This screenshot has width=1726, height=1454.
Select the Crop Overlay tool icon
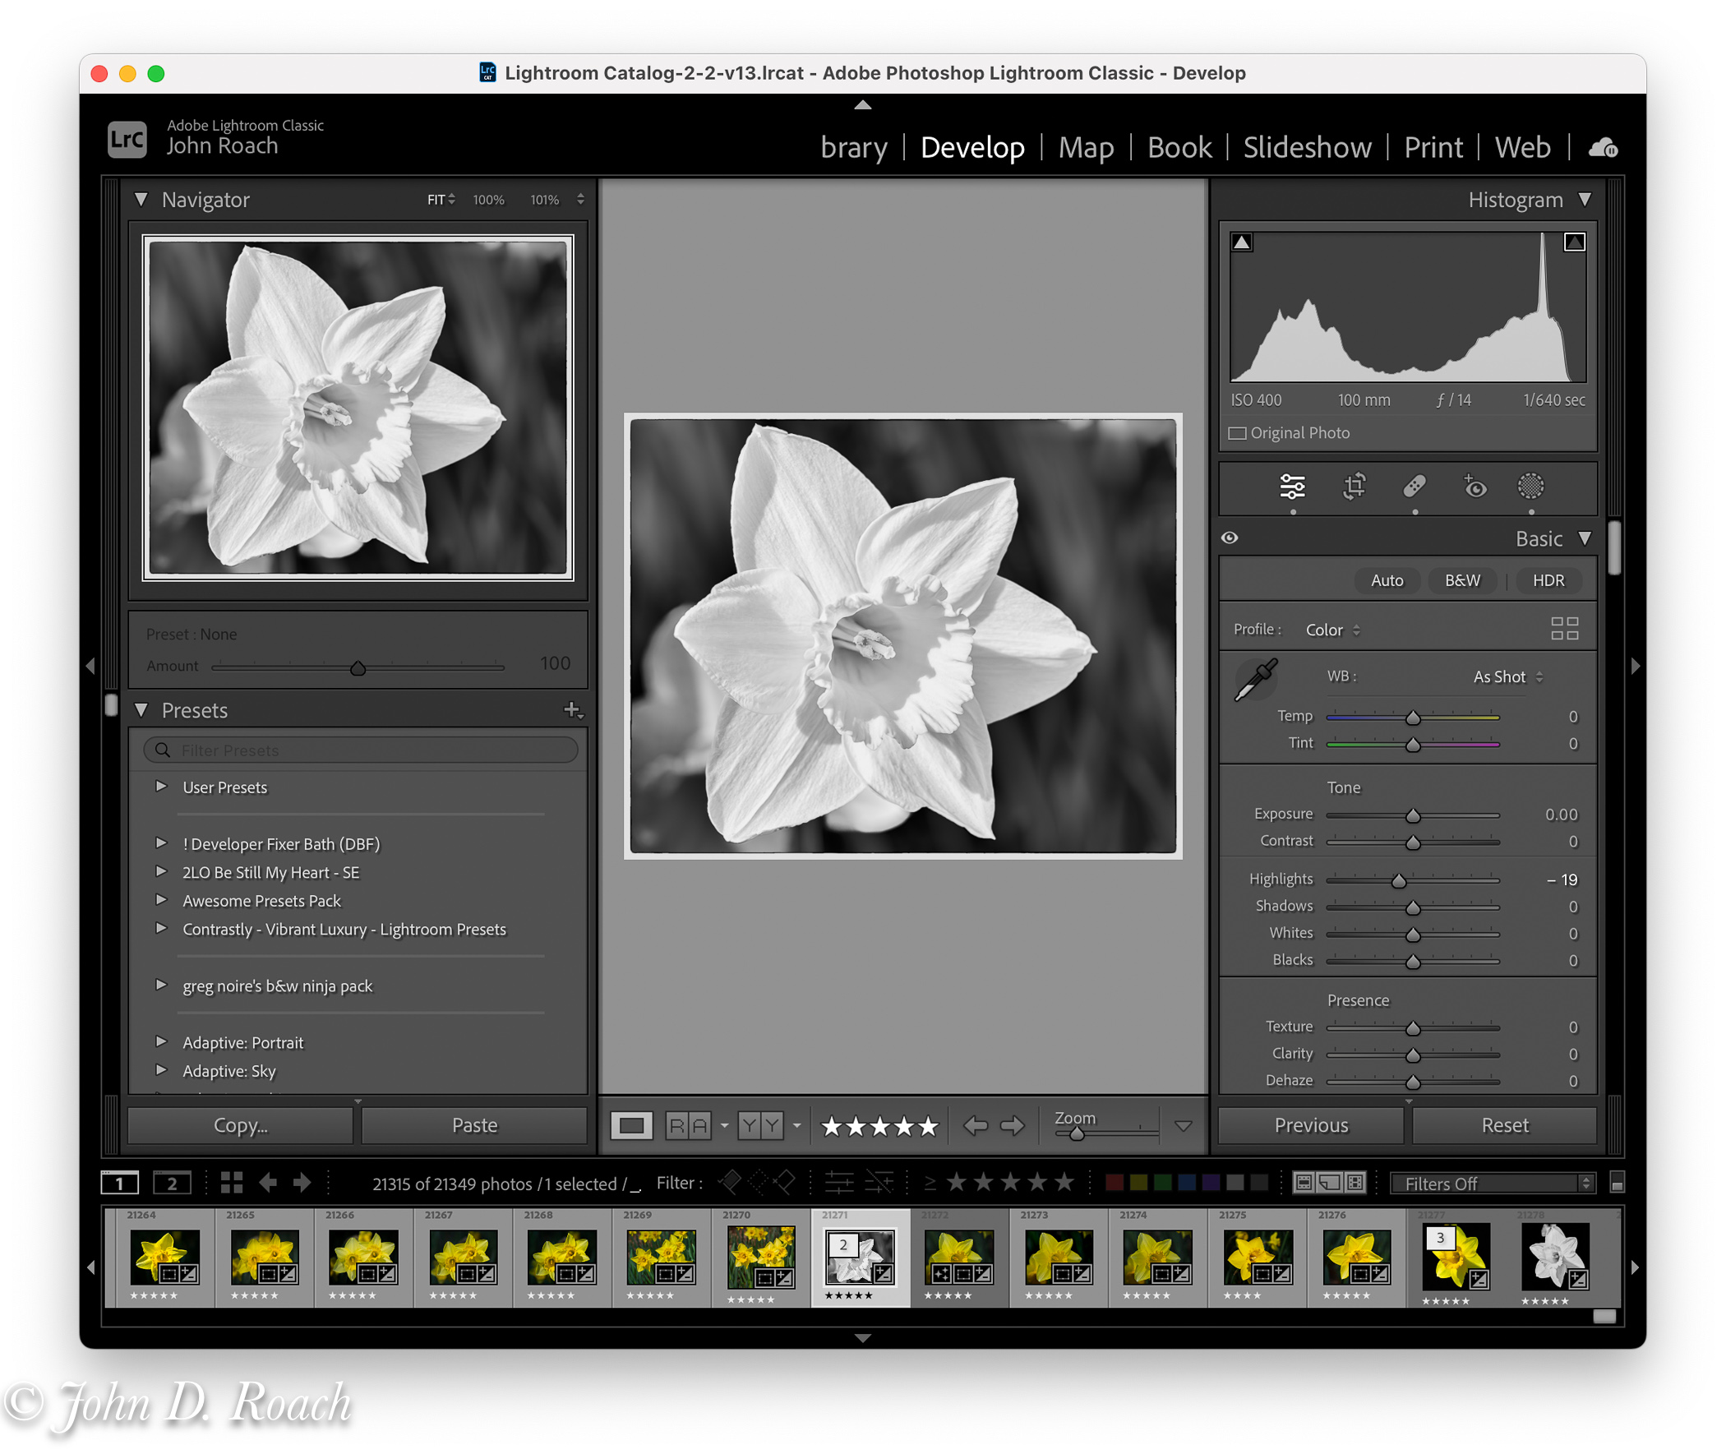pos(1354,487)
